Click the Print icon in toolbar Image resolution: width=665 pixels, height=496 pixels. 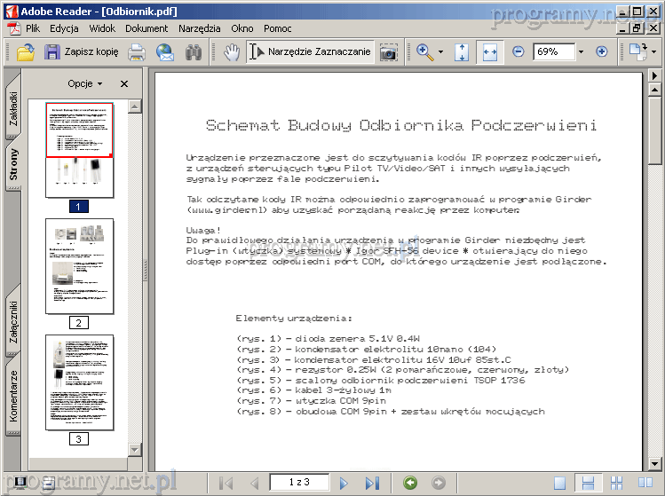tap(137, 52)
